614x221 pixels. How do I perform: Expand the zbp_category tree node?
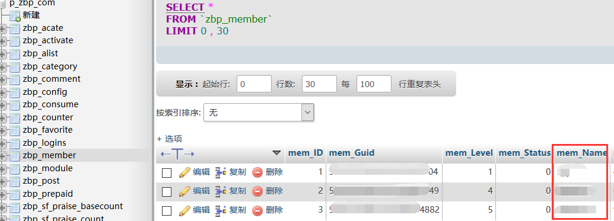click(x=3, y=68)
